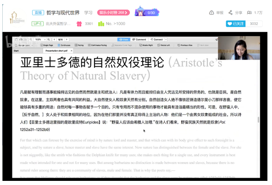Click the green ranking bar chart icon

(x=101, y=24)
